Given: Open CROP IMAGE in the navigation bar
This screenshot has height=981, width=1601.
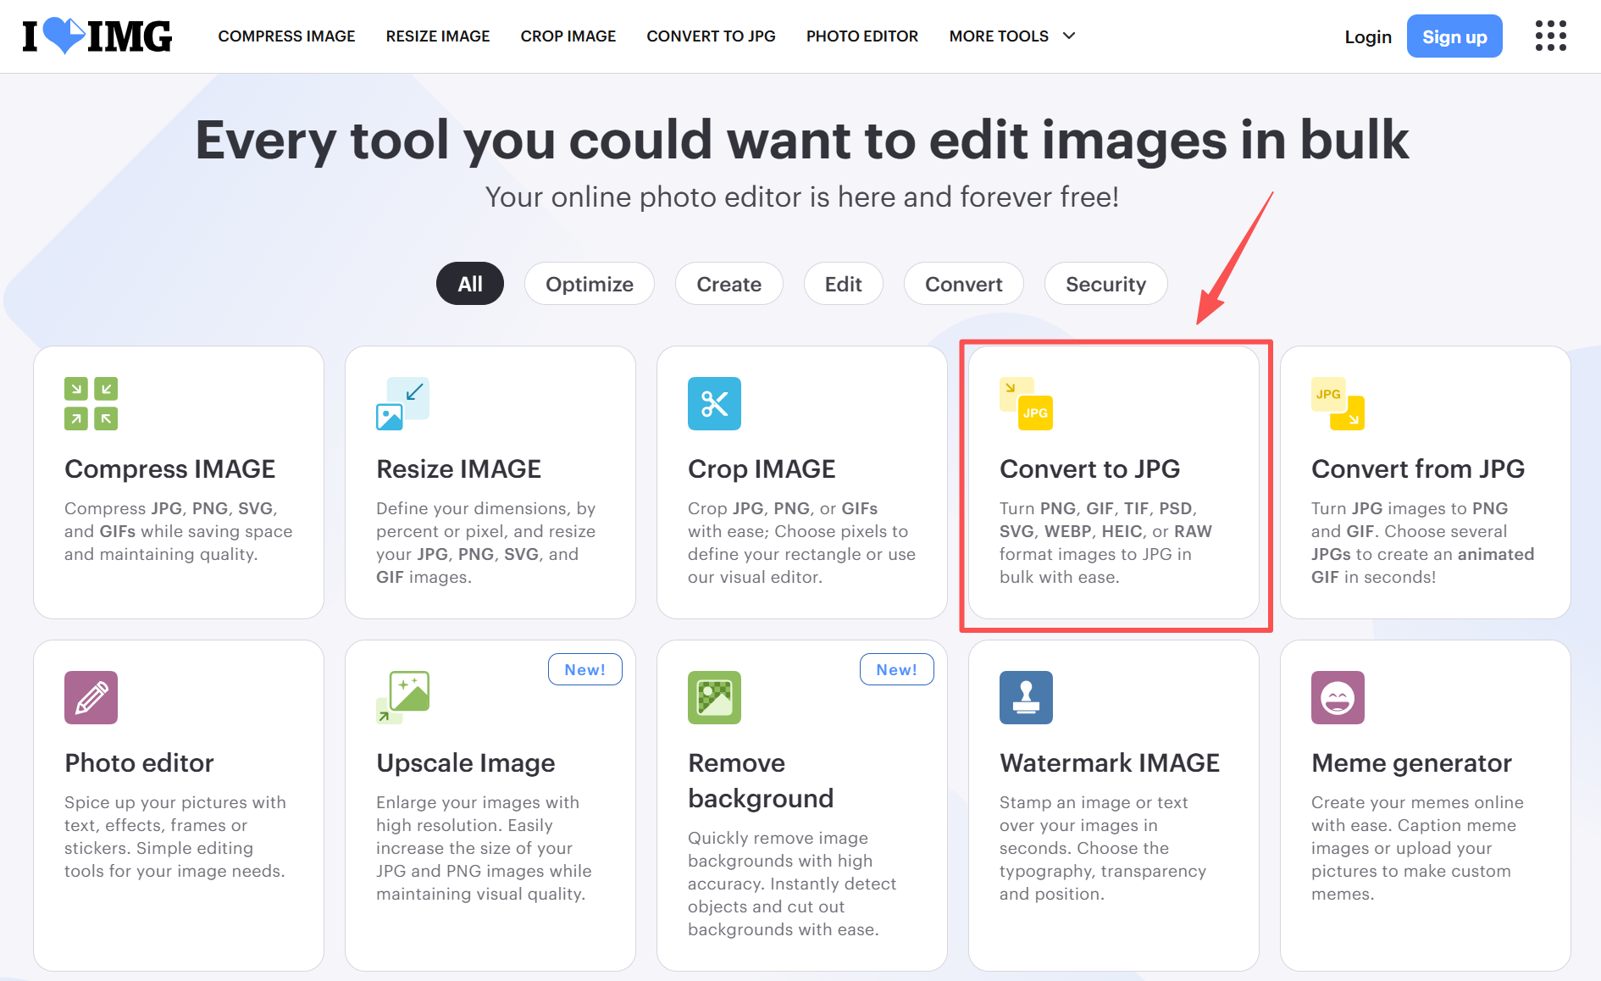Looking at the screenshot, I should pyautogui.click(x=568, y=36).
